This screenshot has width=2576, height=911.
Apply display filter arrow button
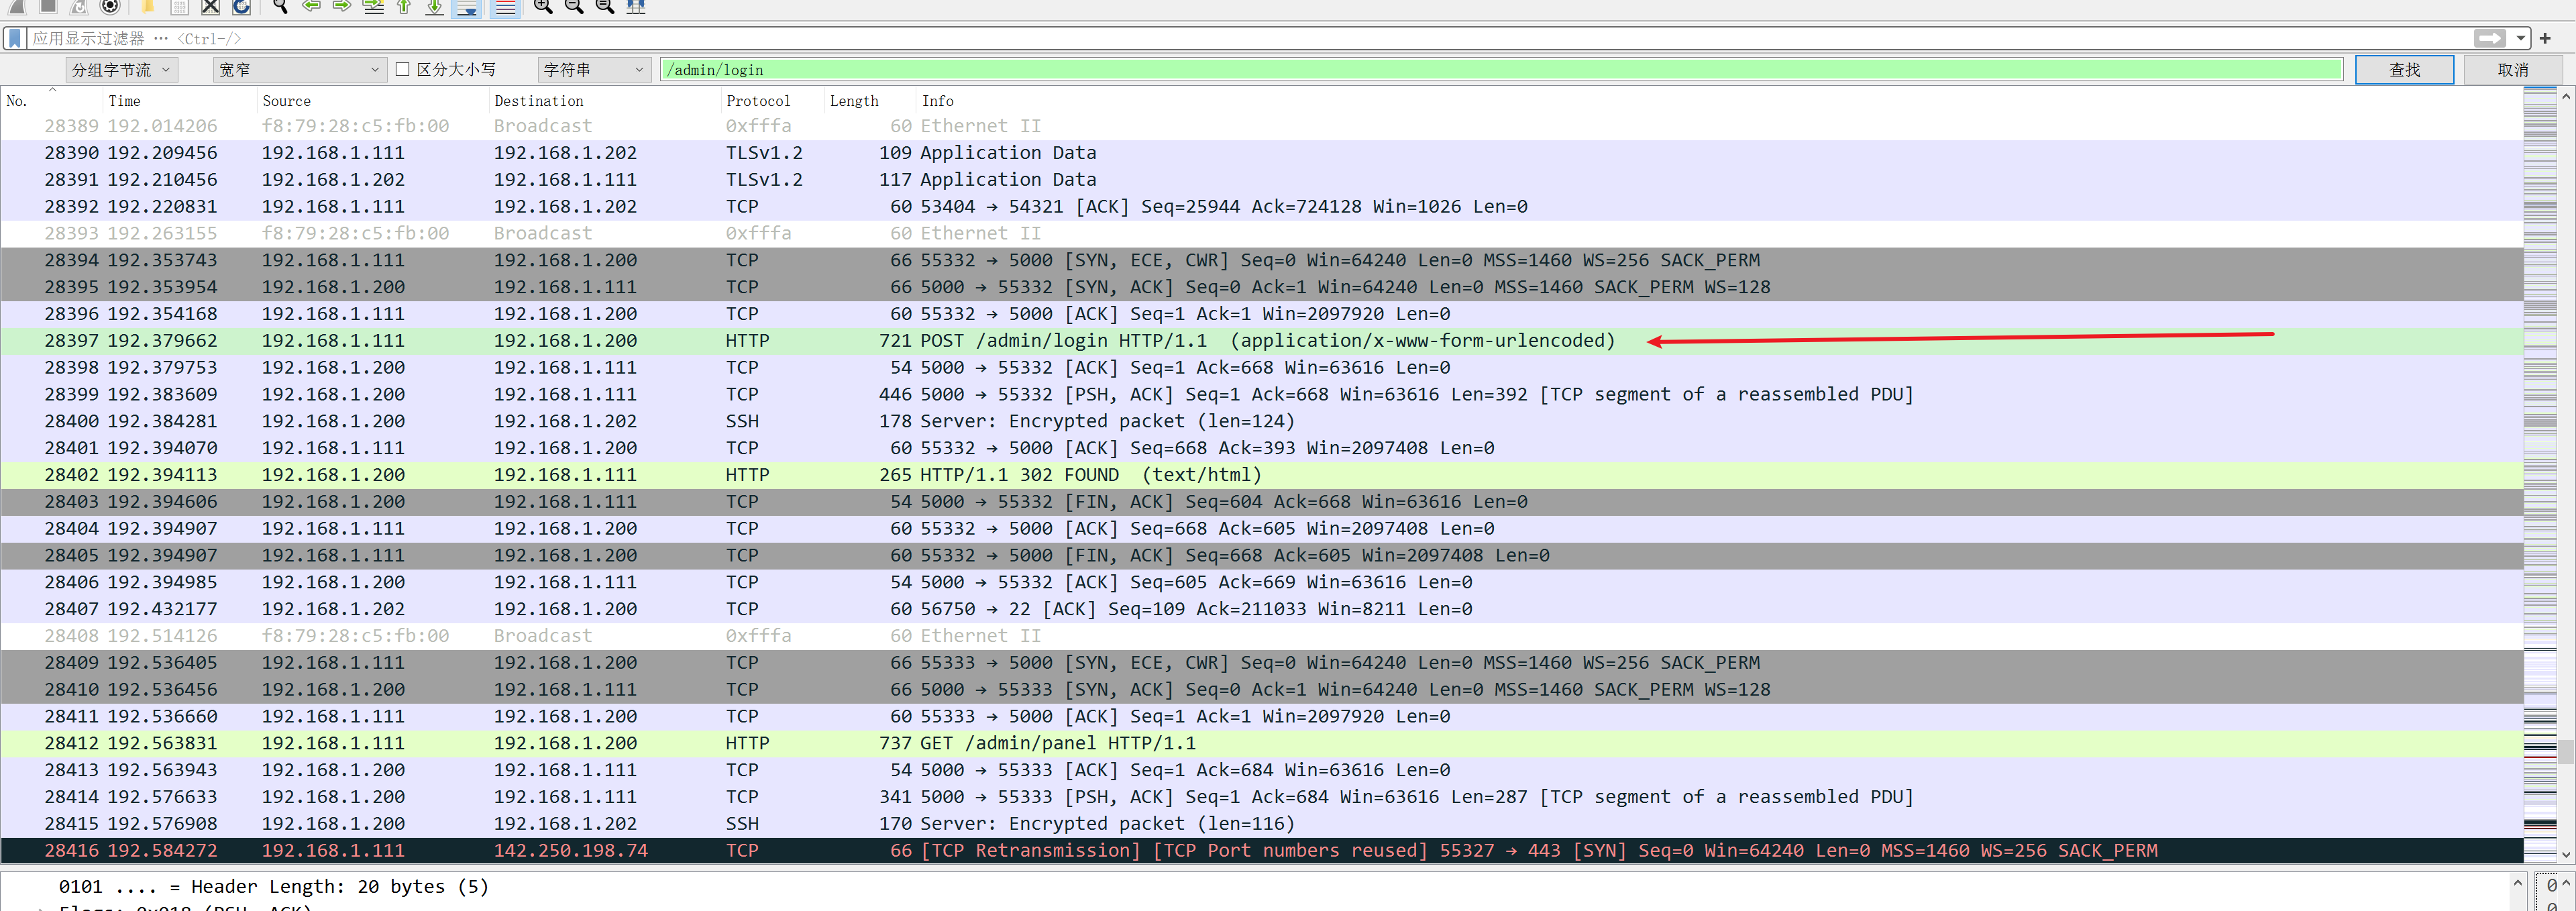tap(2489, 38)
